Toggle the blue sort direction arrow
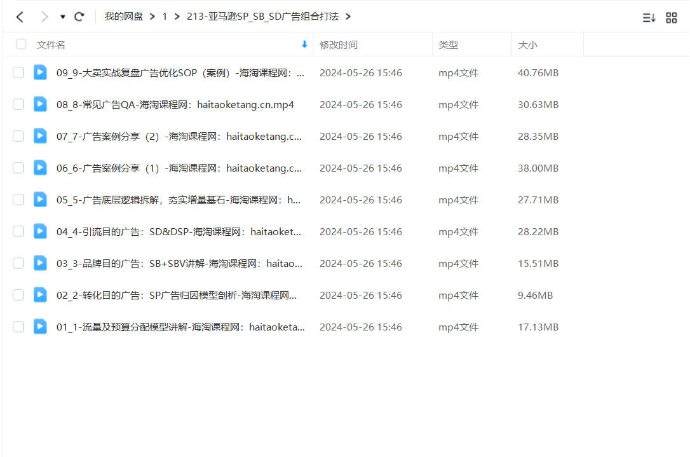690x457 pixels. pyautogui.click(x=304, y=44)
